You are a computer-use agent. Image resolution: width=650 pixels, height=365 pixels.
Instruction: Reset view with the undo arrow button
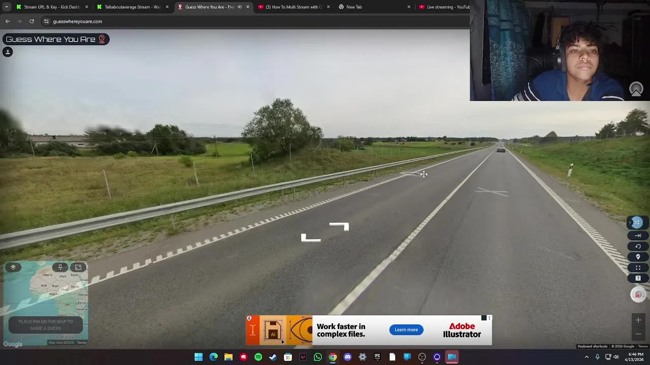pos(638,246)
